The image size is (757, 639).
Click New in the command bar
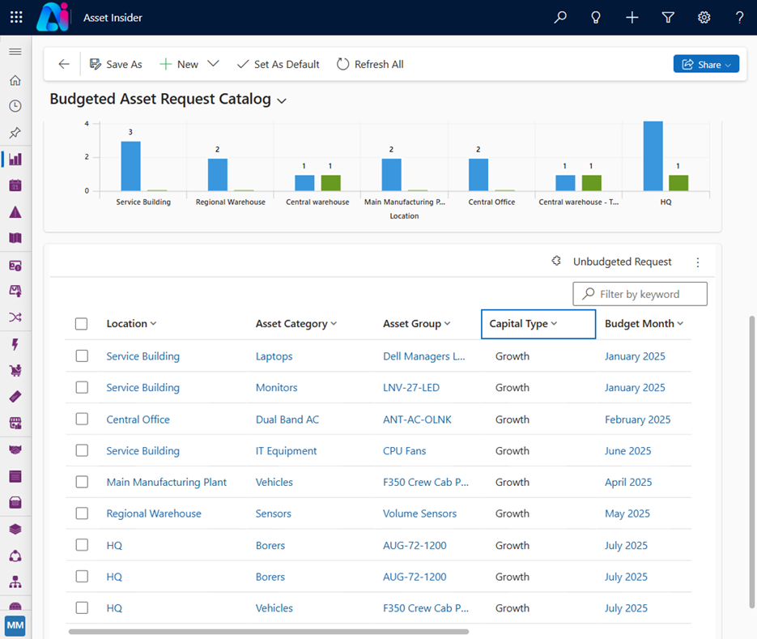pyautogui.click(x=179, y=64)
